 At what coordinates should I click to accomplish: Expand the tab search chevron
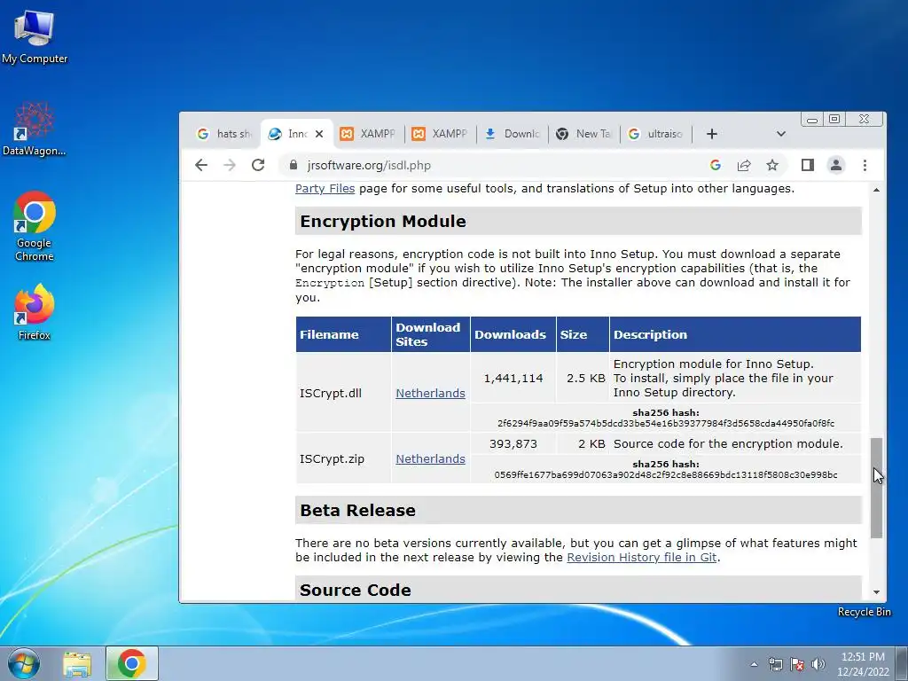pos(780,134)
